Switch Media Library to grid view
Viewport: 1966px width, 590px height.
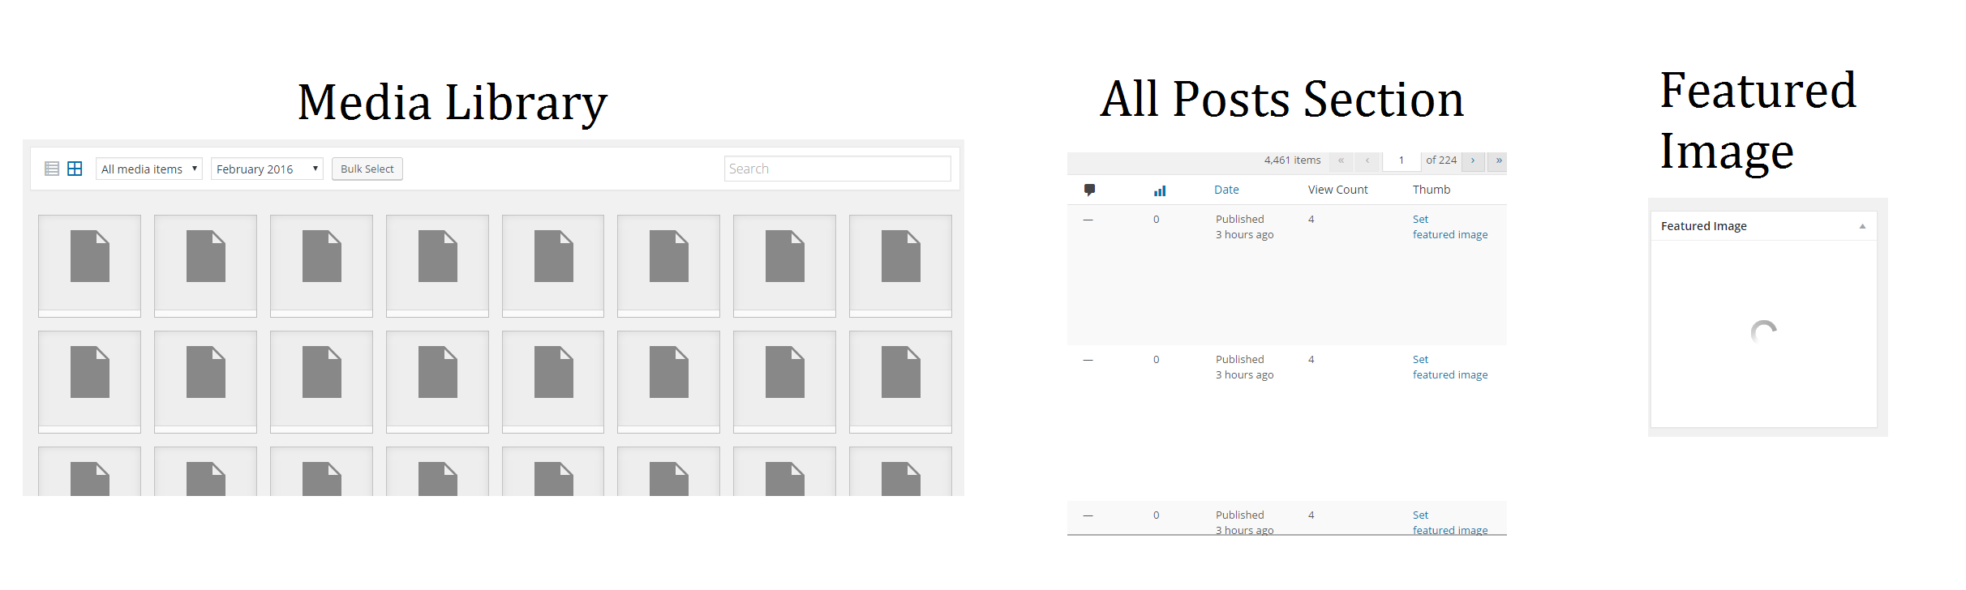click(x=75, y=169)
